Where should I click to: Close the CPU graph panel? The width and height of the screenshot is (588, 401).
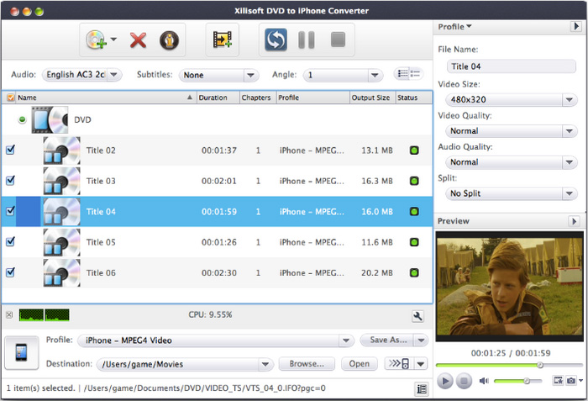tap(9, 314)
